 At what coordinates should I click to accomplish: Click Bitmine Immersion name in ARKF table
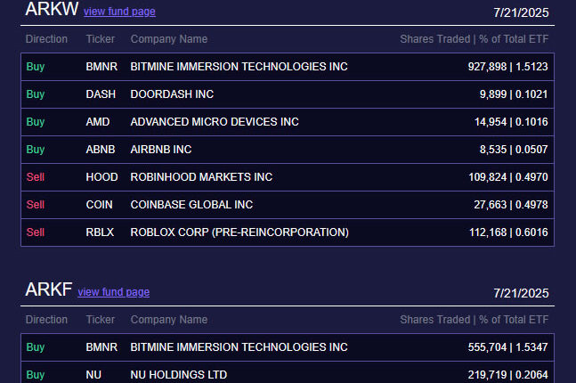click(x=239, y=347)
